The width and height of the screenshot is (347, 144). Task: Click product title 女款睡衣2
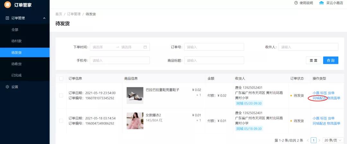(153, 115)
